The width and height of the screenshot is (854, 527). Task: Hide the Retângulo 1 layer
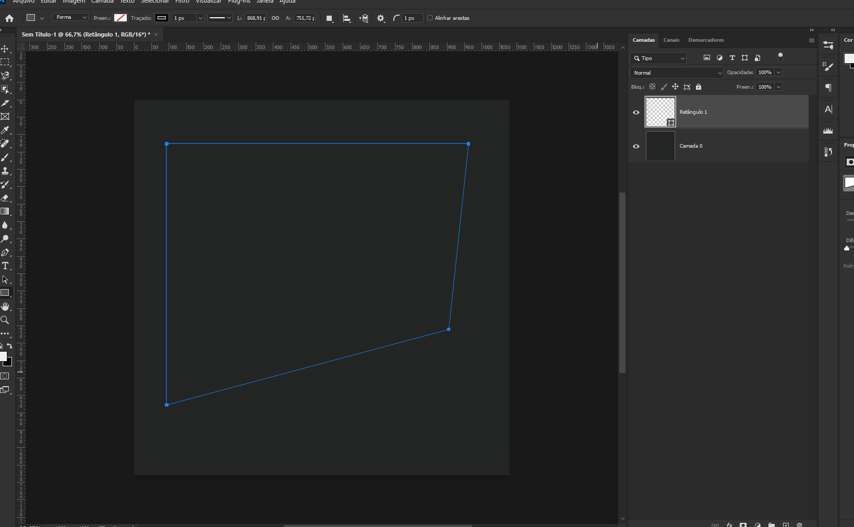636,112
